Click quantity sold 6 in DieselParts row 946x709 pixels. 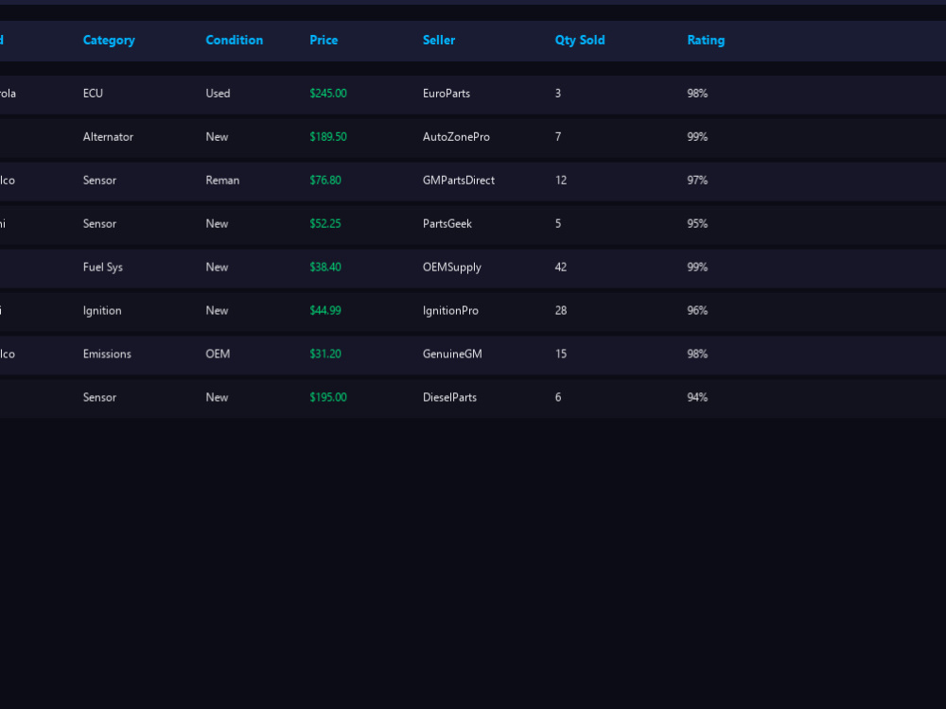[x=558, y=397]
